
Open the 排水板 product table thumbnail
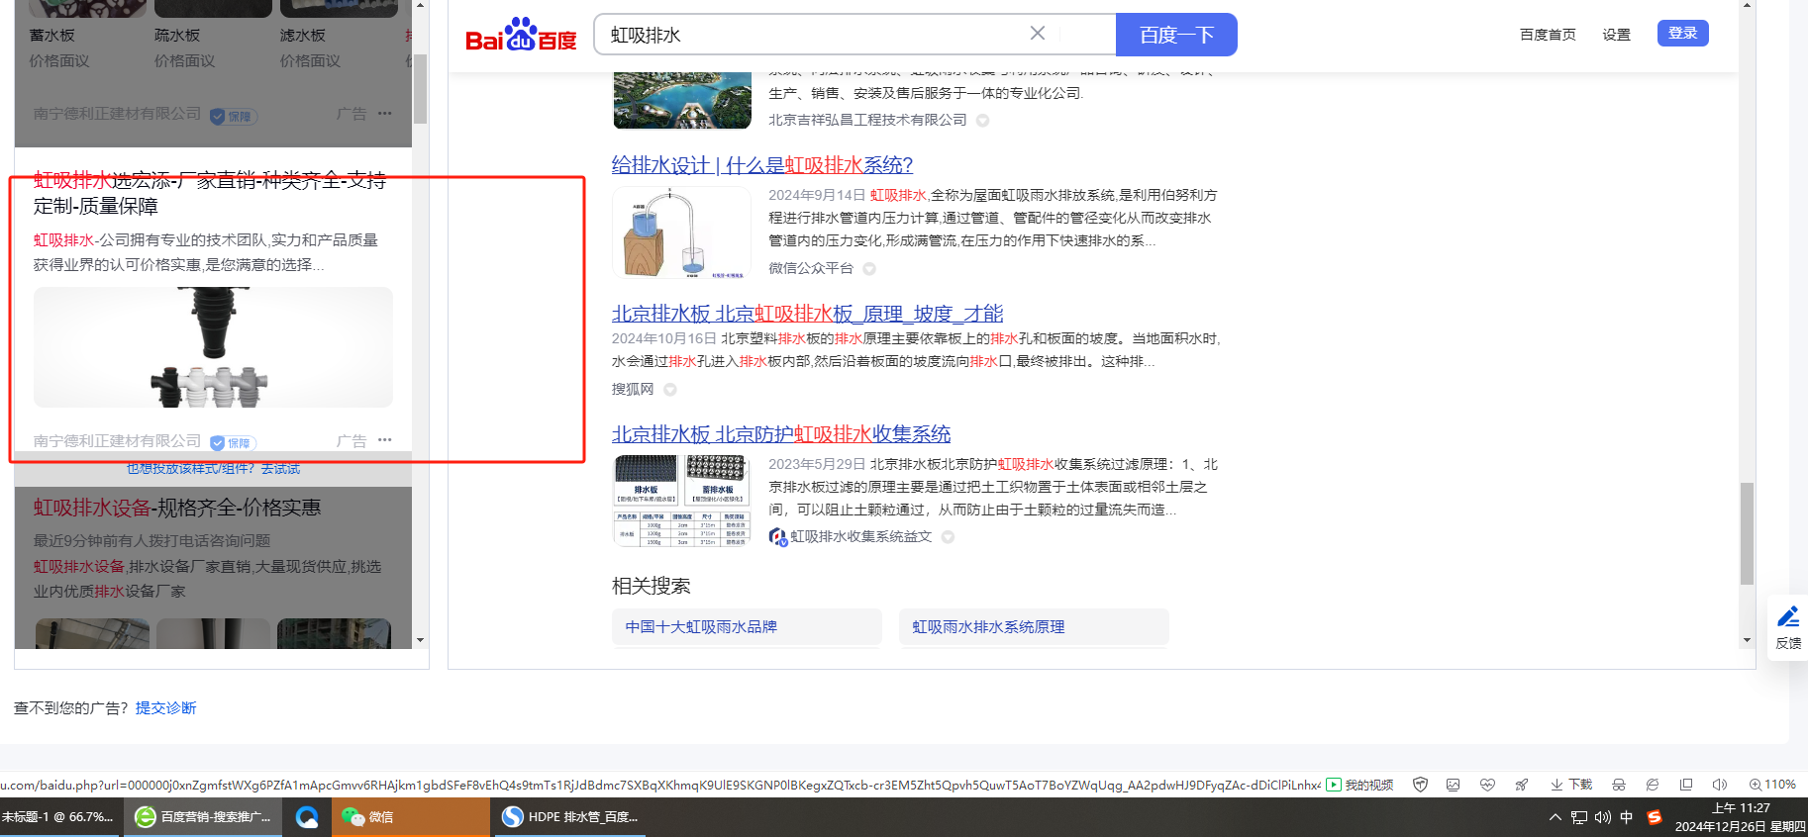[x=681, y=501]
